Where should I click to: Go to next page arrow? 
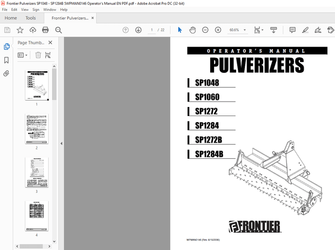(x=138, y=30)
